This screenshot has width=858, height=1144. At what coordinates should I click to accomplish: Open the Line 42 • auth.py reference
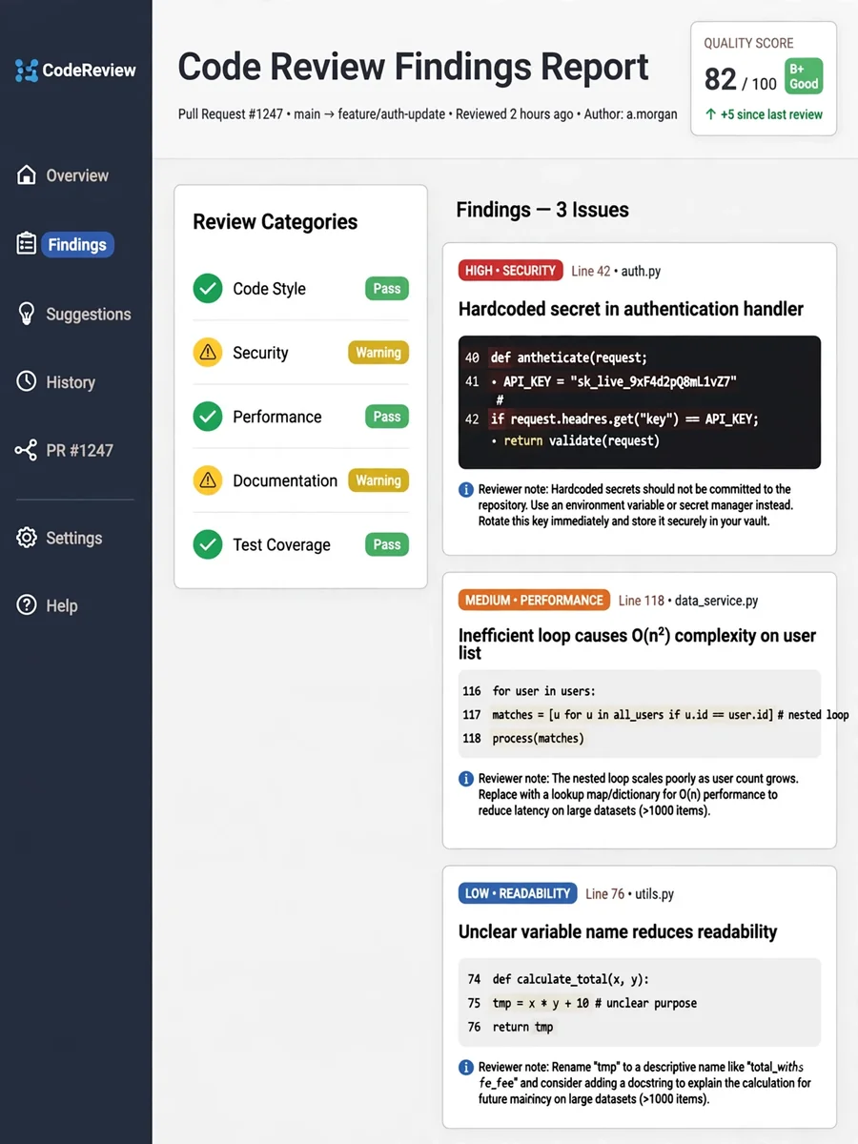tap(616, 271)
